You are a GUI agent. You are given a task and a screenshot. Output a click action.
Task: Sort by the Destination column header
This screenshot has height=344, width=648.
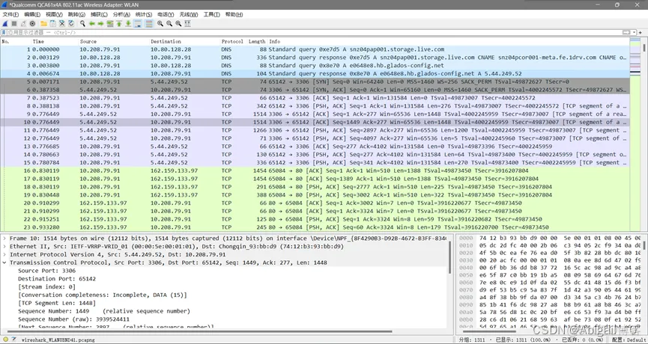click(184, 42)
